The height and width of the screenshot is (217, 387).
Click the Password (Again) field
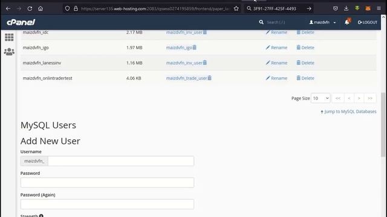coord(107,204)
